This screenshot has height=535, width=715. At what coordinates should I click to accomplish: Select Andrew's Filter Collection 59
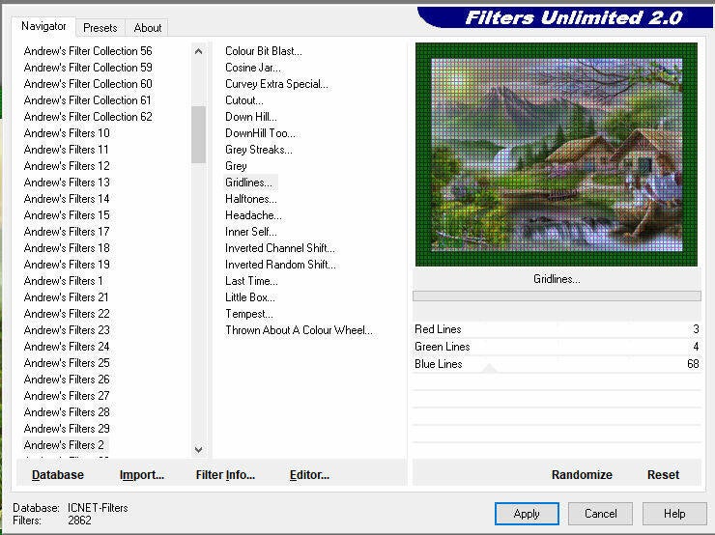[x=88, y=68]
